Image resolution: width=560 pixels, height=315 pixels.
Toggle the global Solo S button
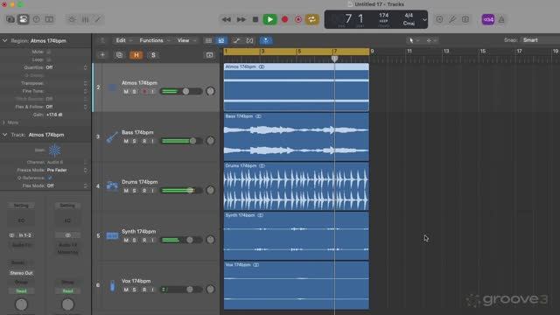(x=153, y=55)
